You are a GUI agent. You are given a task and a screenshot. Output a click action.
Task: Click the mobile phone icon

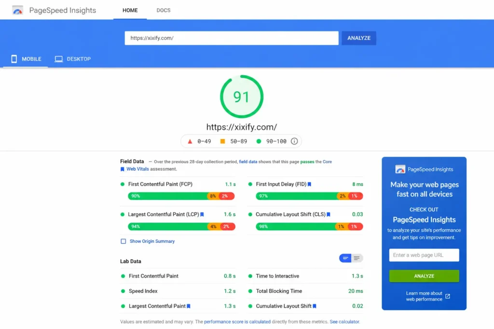point(14,59)
